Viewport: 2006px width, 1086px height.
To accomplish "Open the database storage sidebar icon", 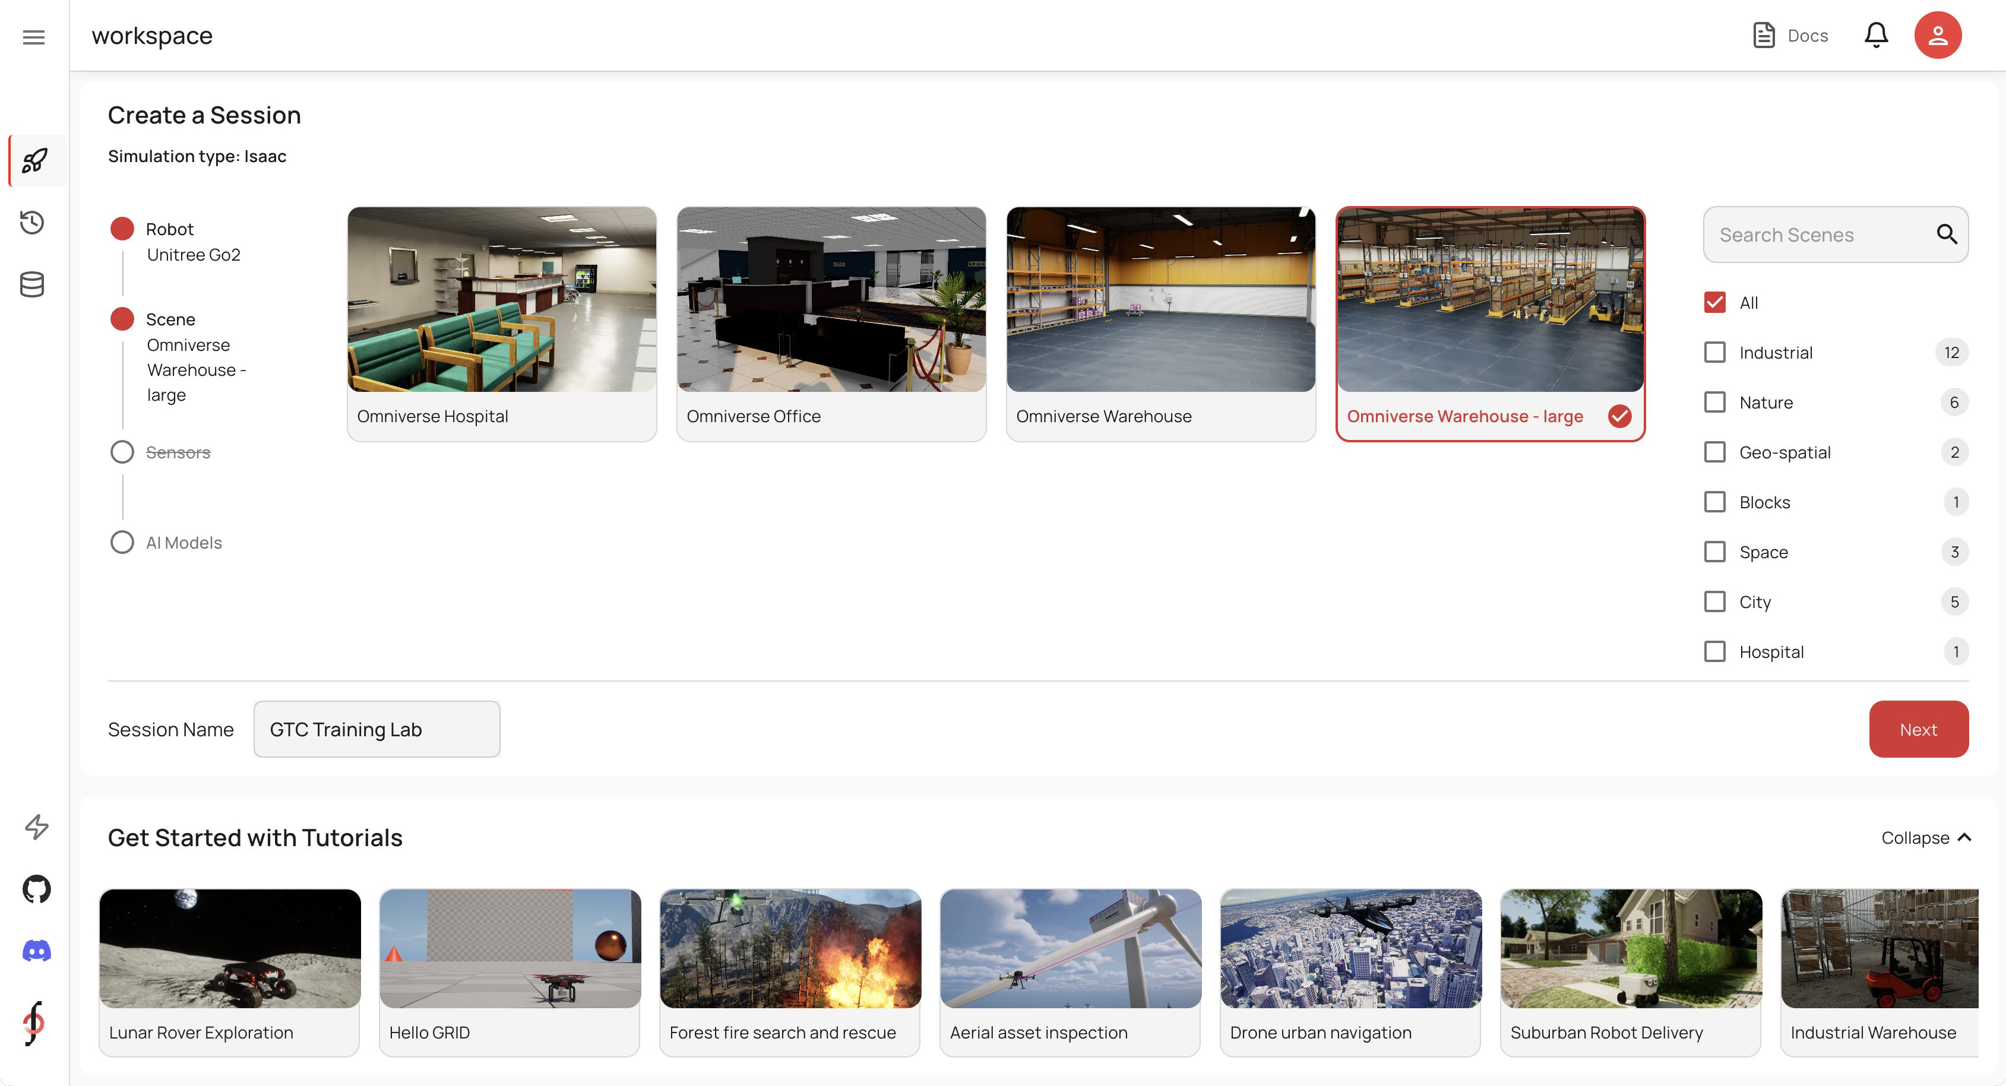I will 32,284.
